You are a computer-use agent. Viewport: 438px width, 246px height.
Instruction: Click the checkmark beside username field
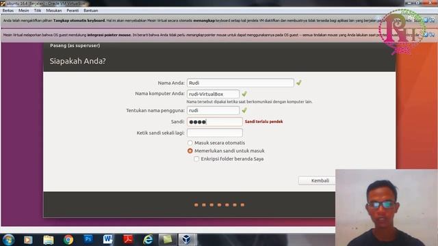point(244,111)
